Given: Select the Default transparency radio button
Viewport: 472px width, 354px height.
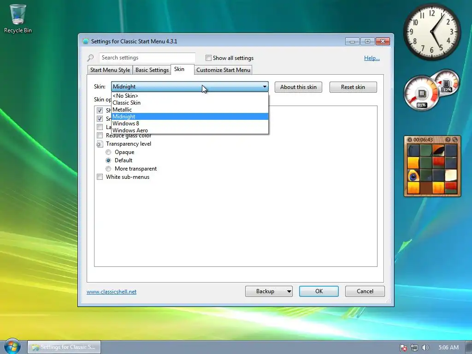Looking at the screenshot, I should point(108,160).
